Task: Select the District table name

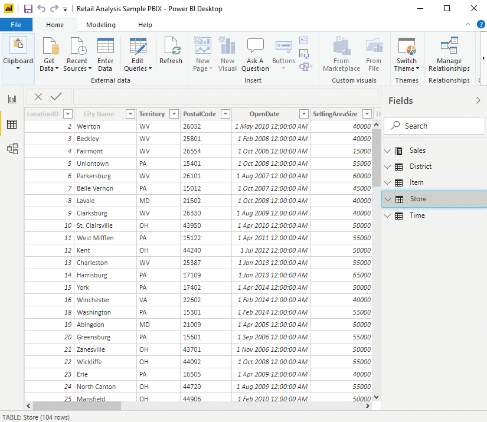Action: (420, 166)
